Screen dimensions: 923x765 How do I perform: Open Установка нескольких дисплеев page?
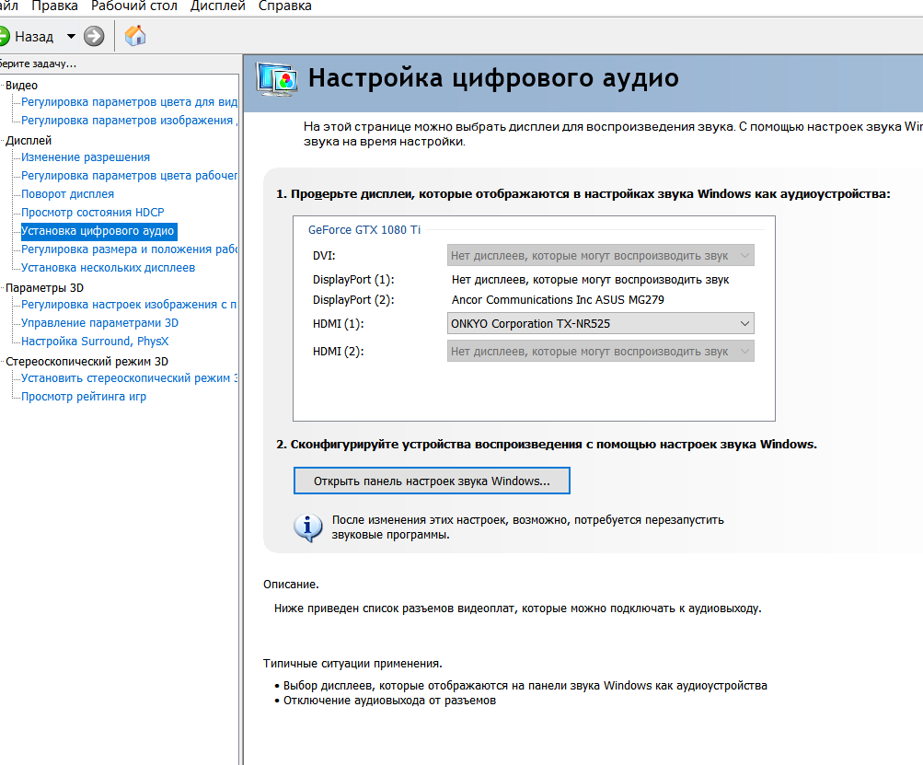[x=108, y=267]
